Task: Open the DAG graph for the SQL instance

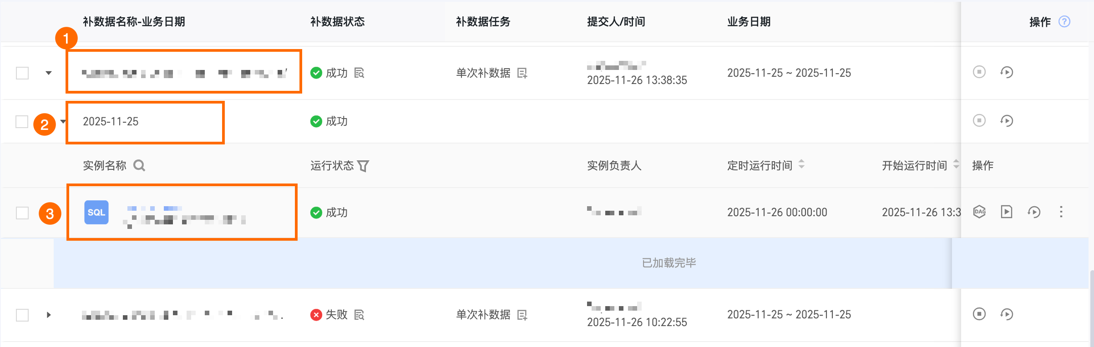Action: 979,212
